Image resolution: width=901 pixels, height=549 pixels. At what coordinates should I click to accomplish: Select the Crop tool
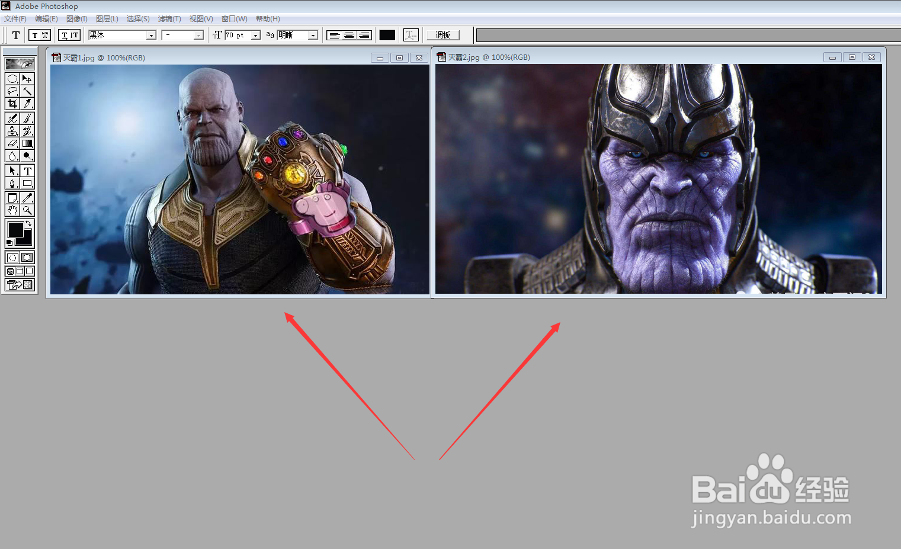[12, 104]
